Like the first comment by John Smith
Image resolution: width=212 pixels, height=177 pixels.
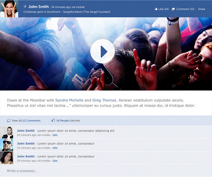[x=55, y=135]
